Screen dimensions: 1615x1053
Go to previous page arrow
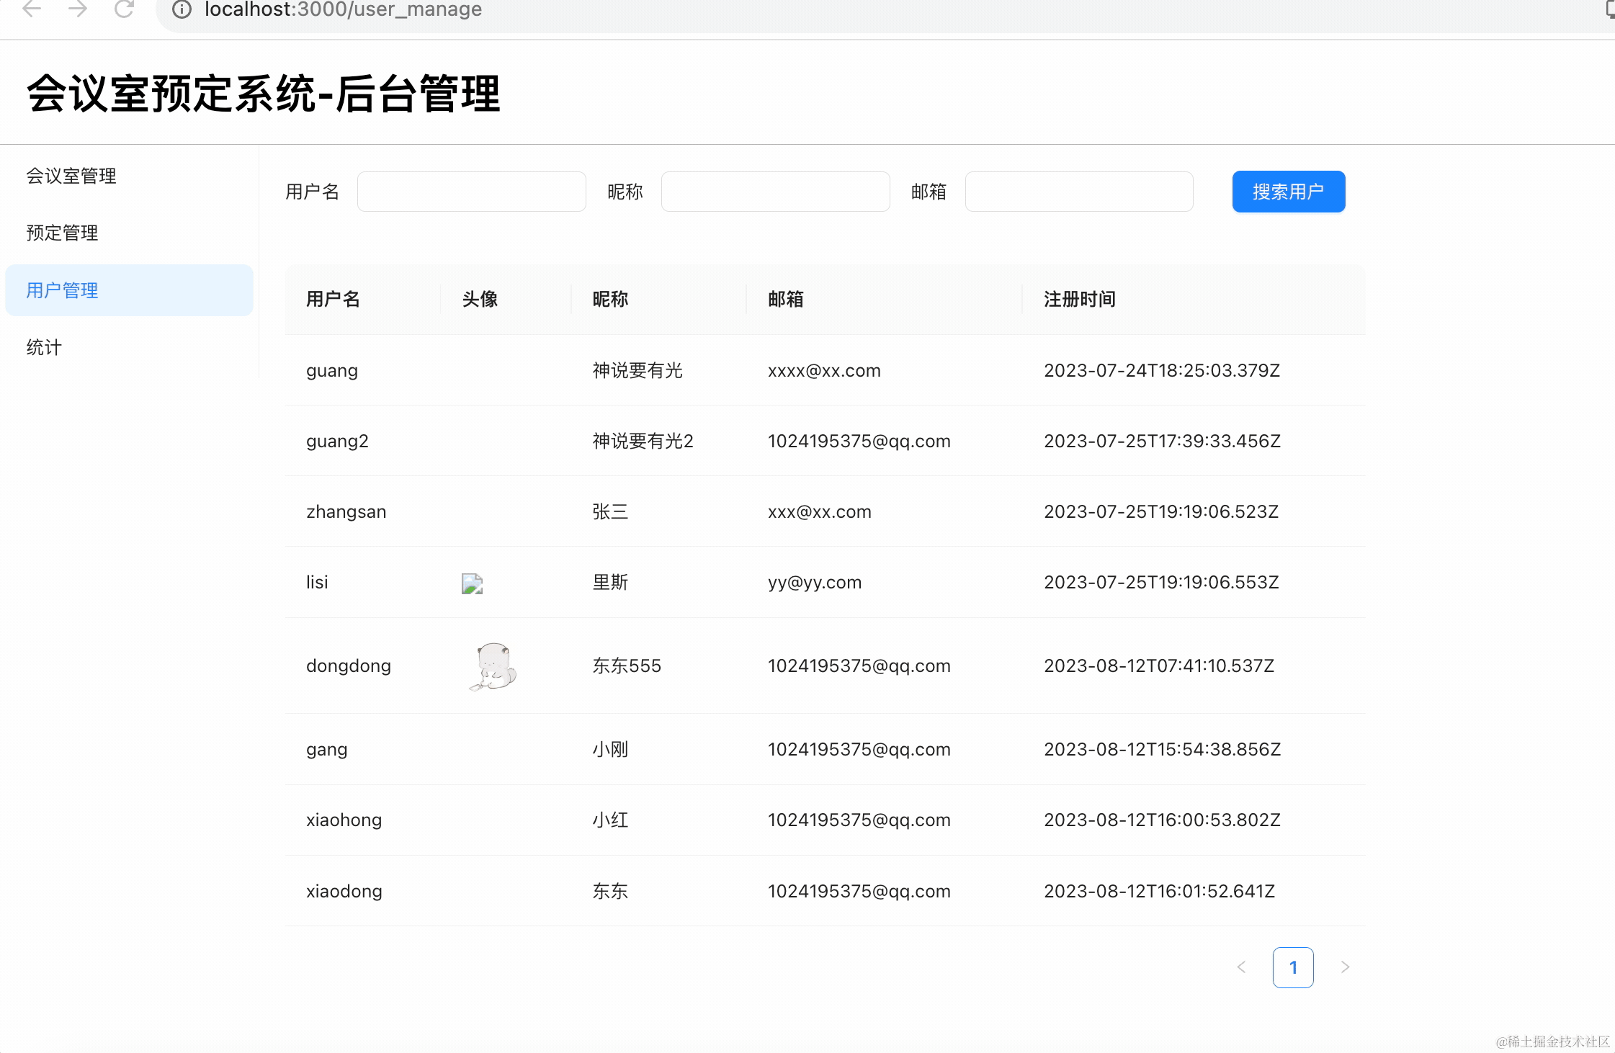[1241, 967]
